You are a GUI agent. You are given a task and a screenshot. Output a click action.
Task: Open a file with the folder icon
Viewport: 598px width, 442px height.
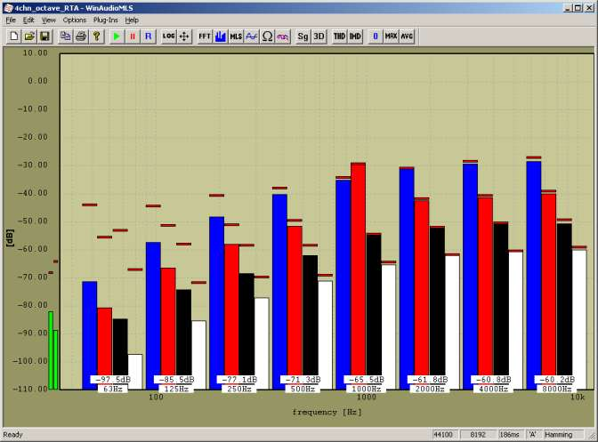coord(29,36)
